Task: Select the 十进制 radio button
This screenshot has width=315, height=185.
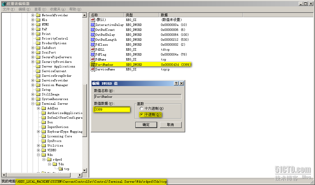Action: (141, 115)
